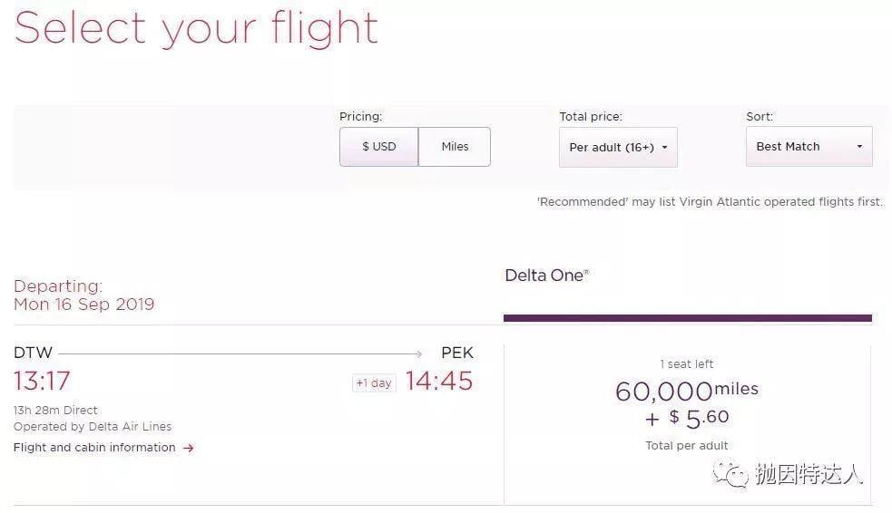Click the +1 day badge
This screenshot has height=513, width=892.
click(374, 382)
